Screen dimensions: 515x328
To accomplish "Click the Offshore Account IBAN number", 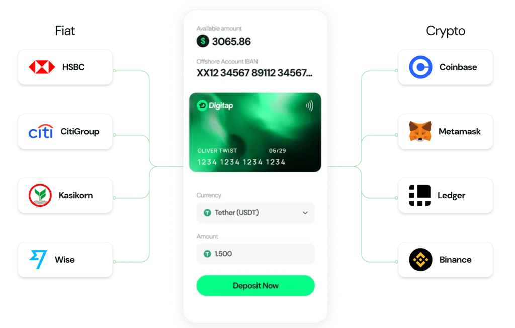I will click(x=254, y=73).
